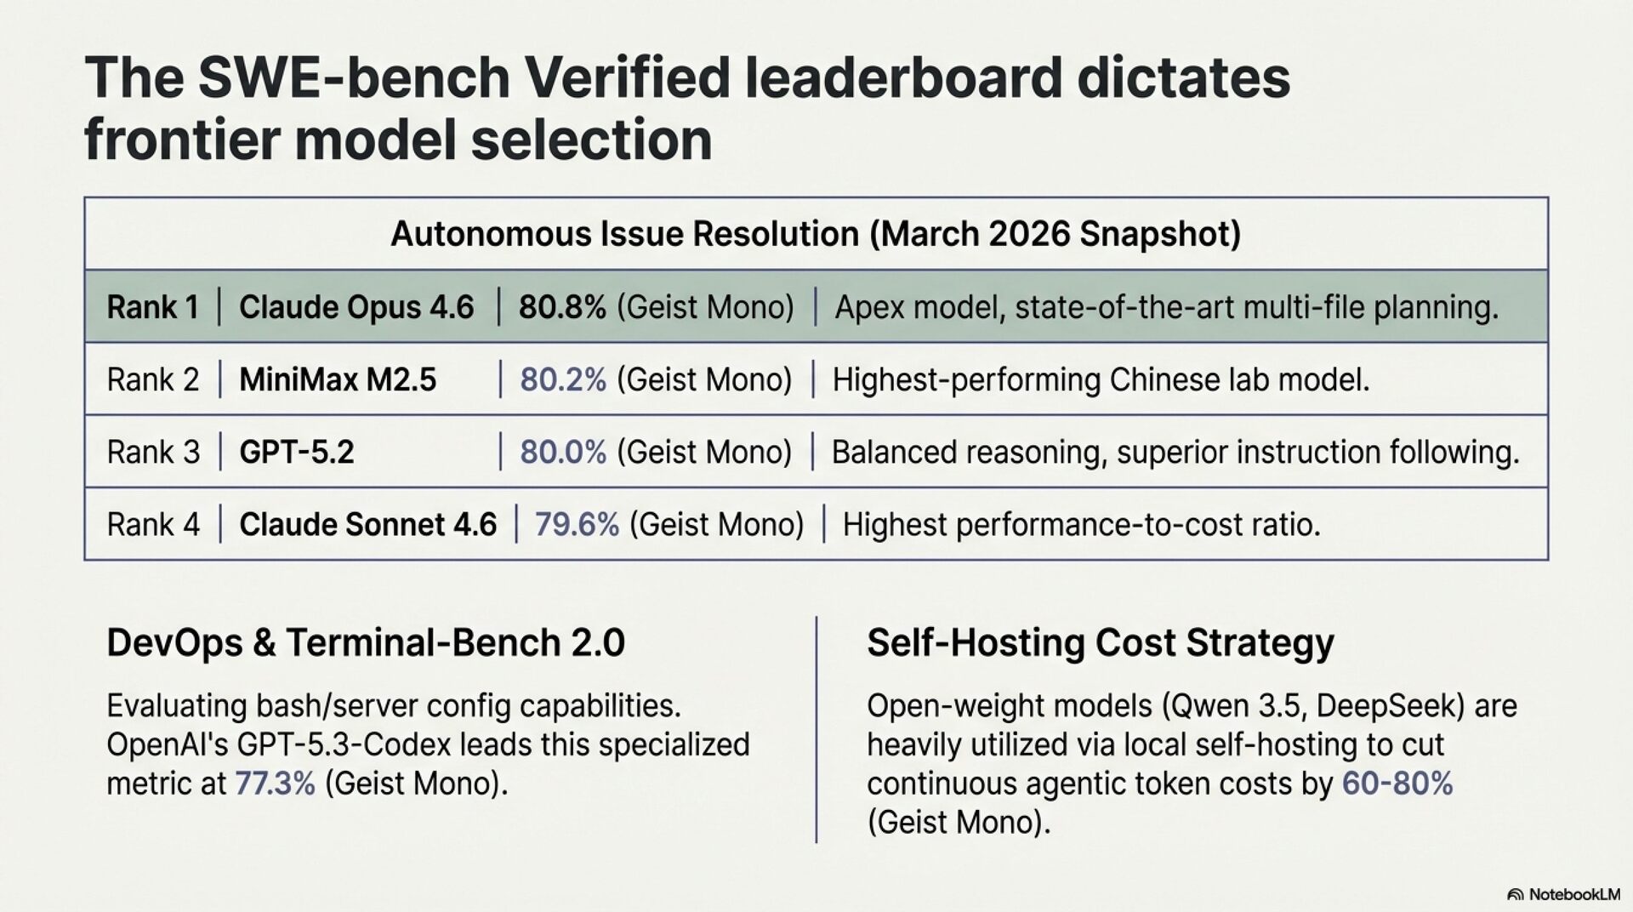Click the Claude Opus 4.6 model name

pos(356,307)
